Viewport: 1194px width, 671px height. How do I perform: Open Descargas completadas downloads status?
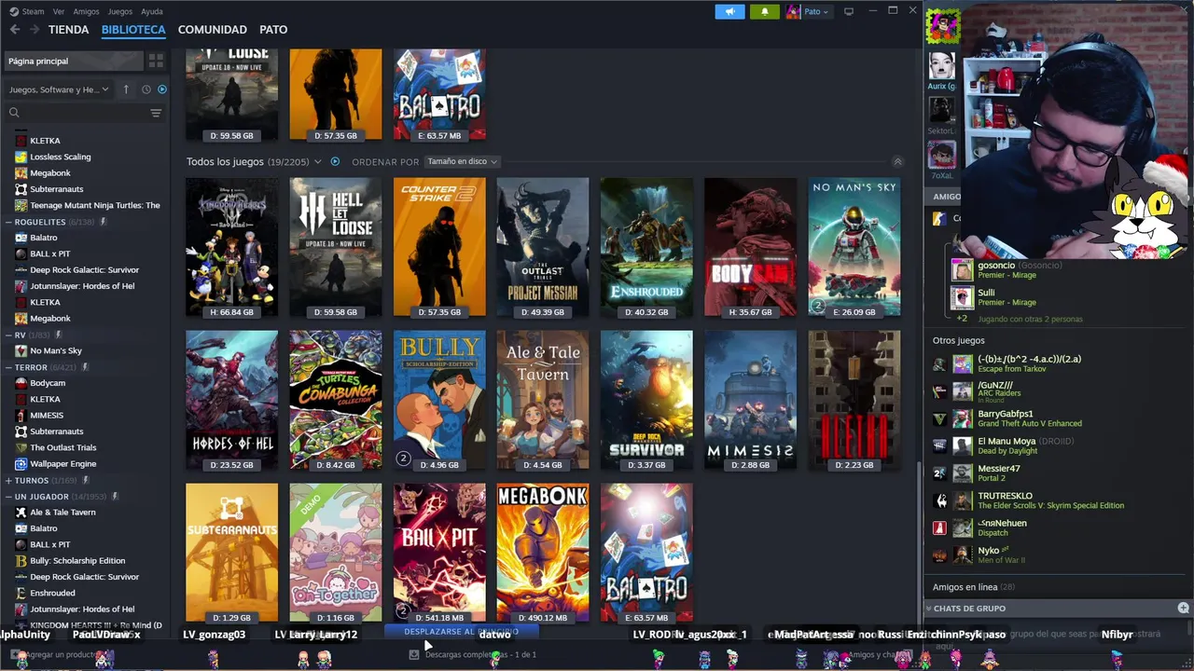point(474,654)
